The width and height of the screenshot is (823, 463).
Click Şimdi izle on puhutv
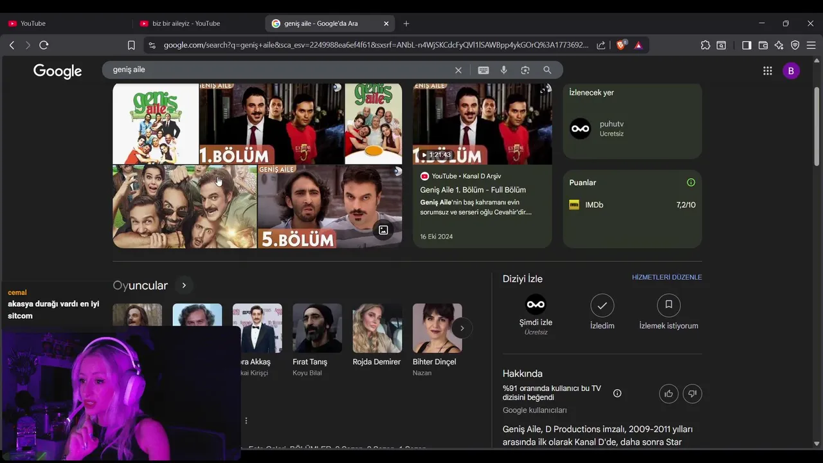pyautogui.click(x=536, y=314)
